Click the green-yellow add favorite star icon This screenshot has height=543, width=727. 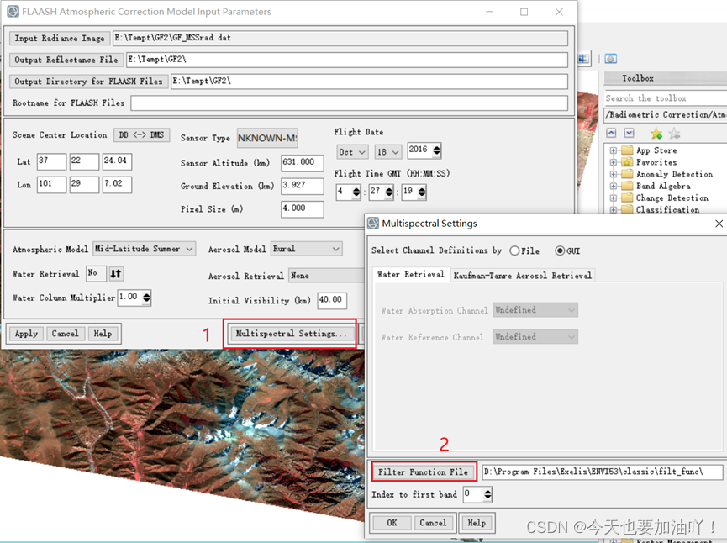pos(656,134)
